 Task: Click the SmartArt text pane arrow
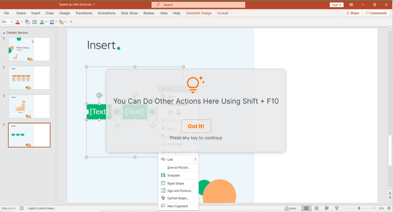86,112
